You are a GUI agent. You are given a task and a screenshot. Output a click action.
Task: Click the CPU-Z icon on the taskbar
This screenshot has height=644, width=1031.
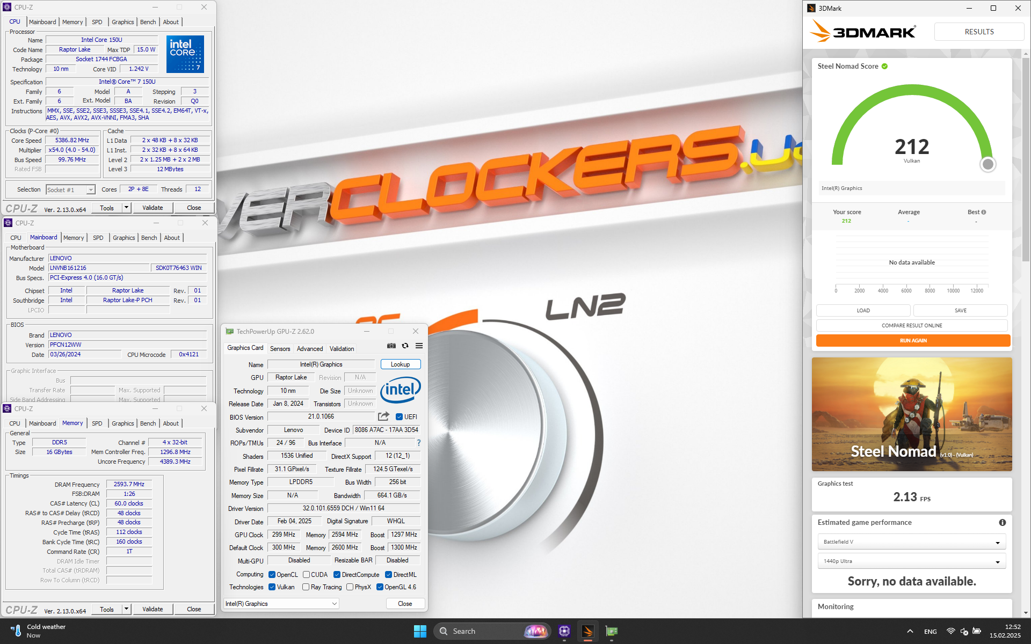[x=564, y=631]
